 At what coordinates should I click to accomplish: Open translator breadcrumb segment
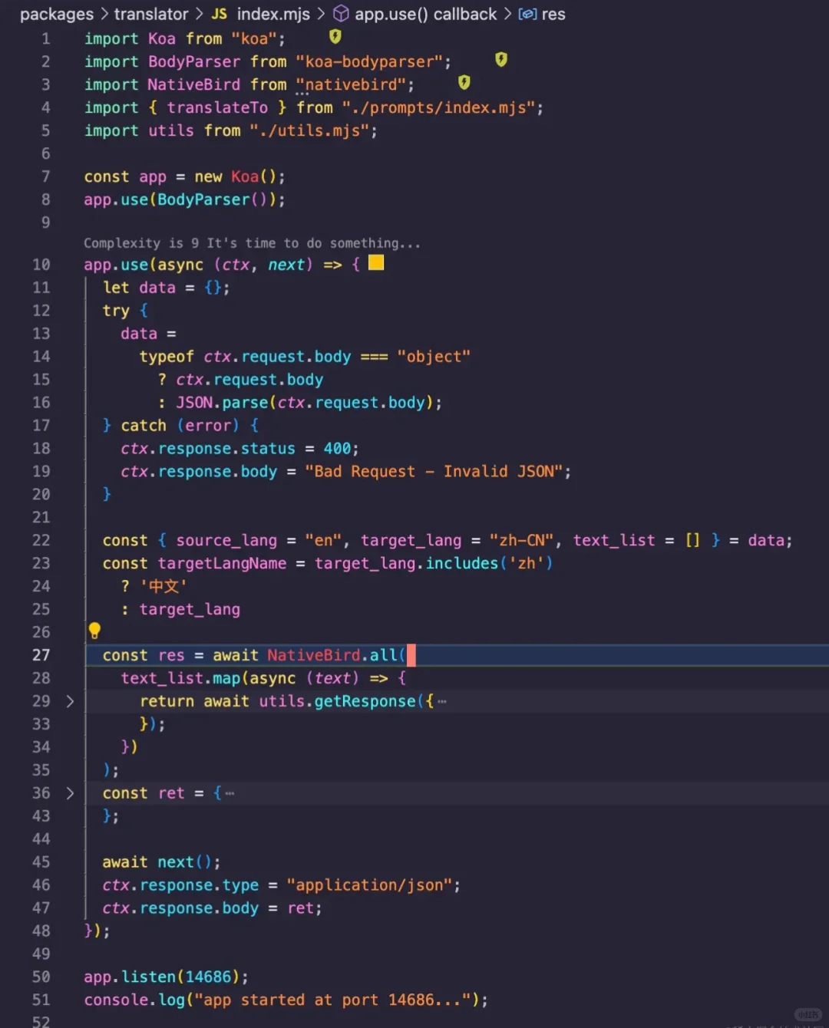151,14
